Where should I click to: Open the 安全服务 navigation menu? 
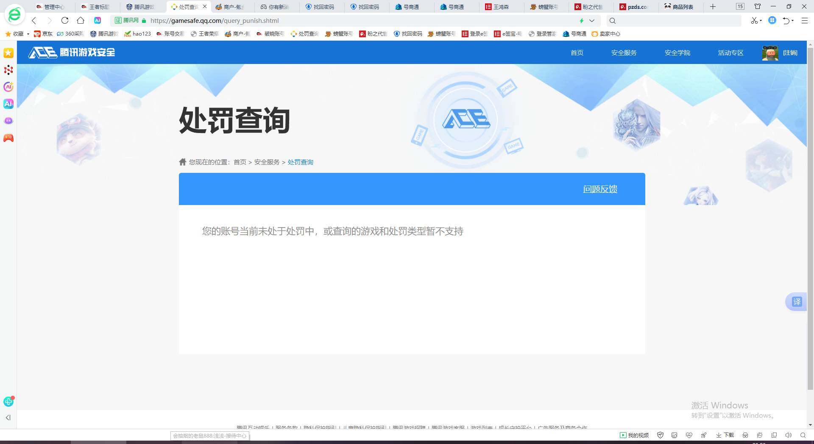point(624,53)
